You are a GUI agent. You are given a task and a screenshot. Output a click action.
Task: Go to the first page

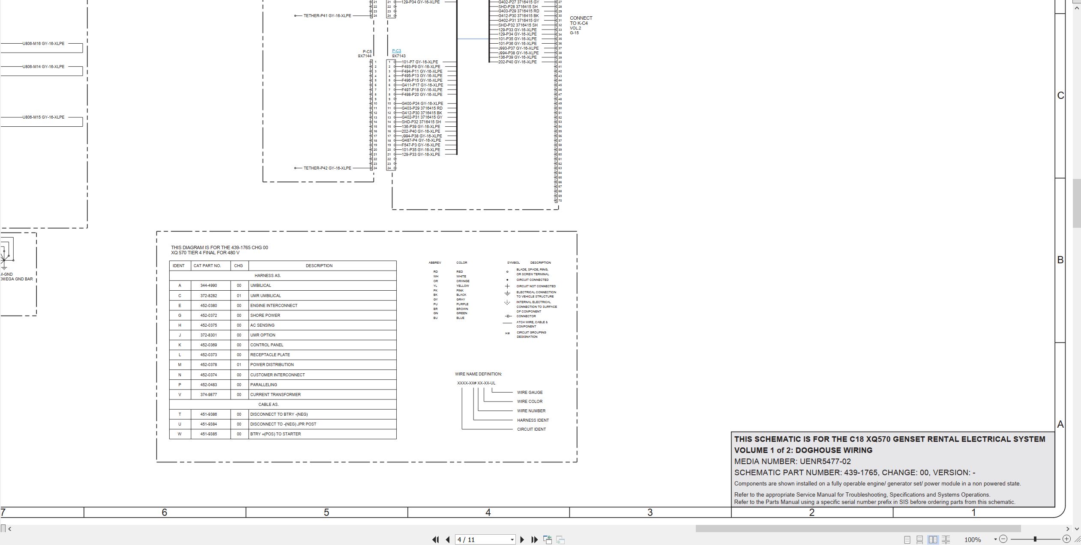click(435, 539)
